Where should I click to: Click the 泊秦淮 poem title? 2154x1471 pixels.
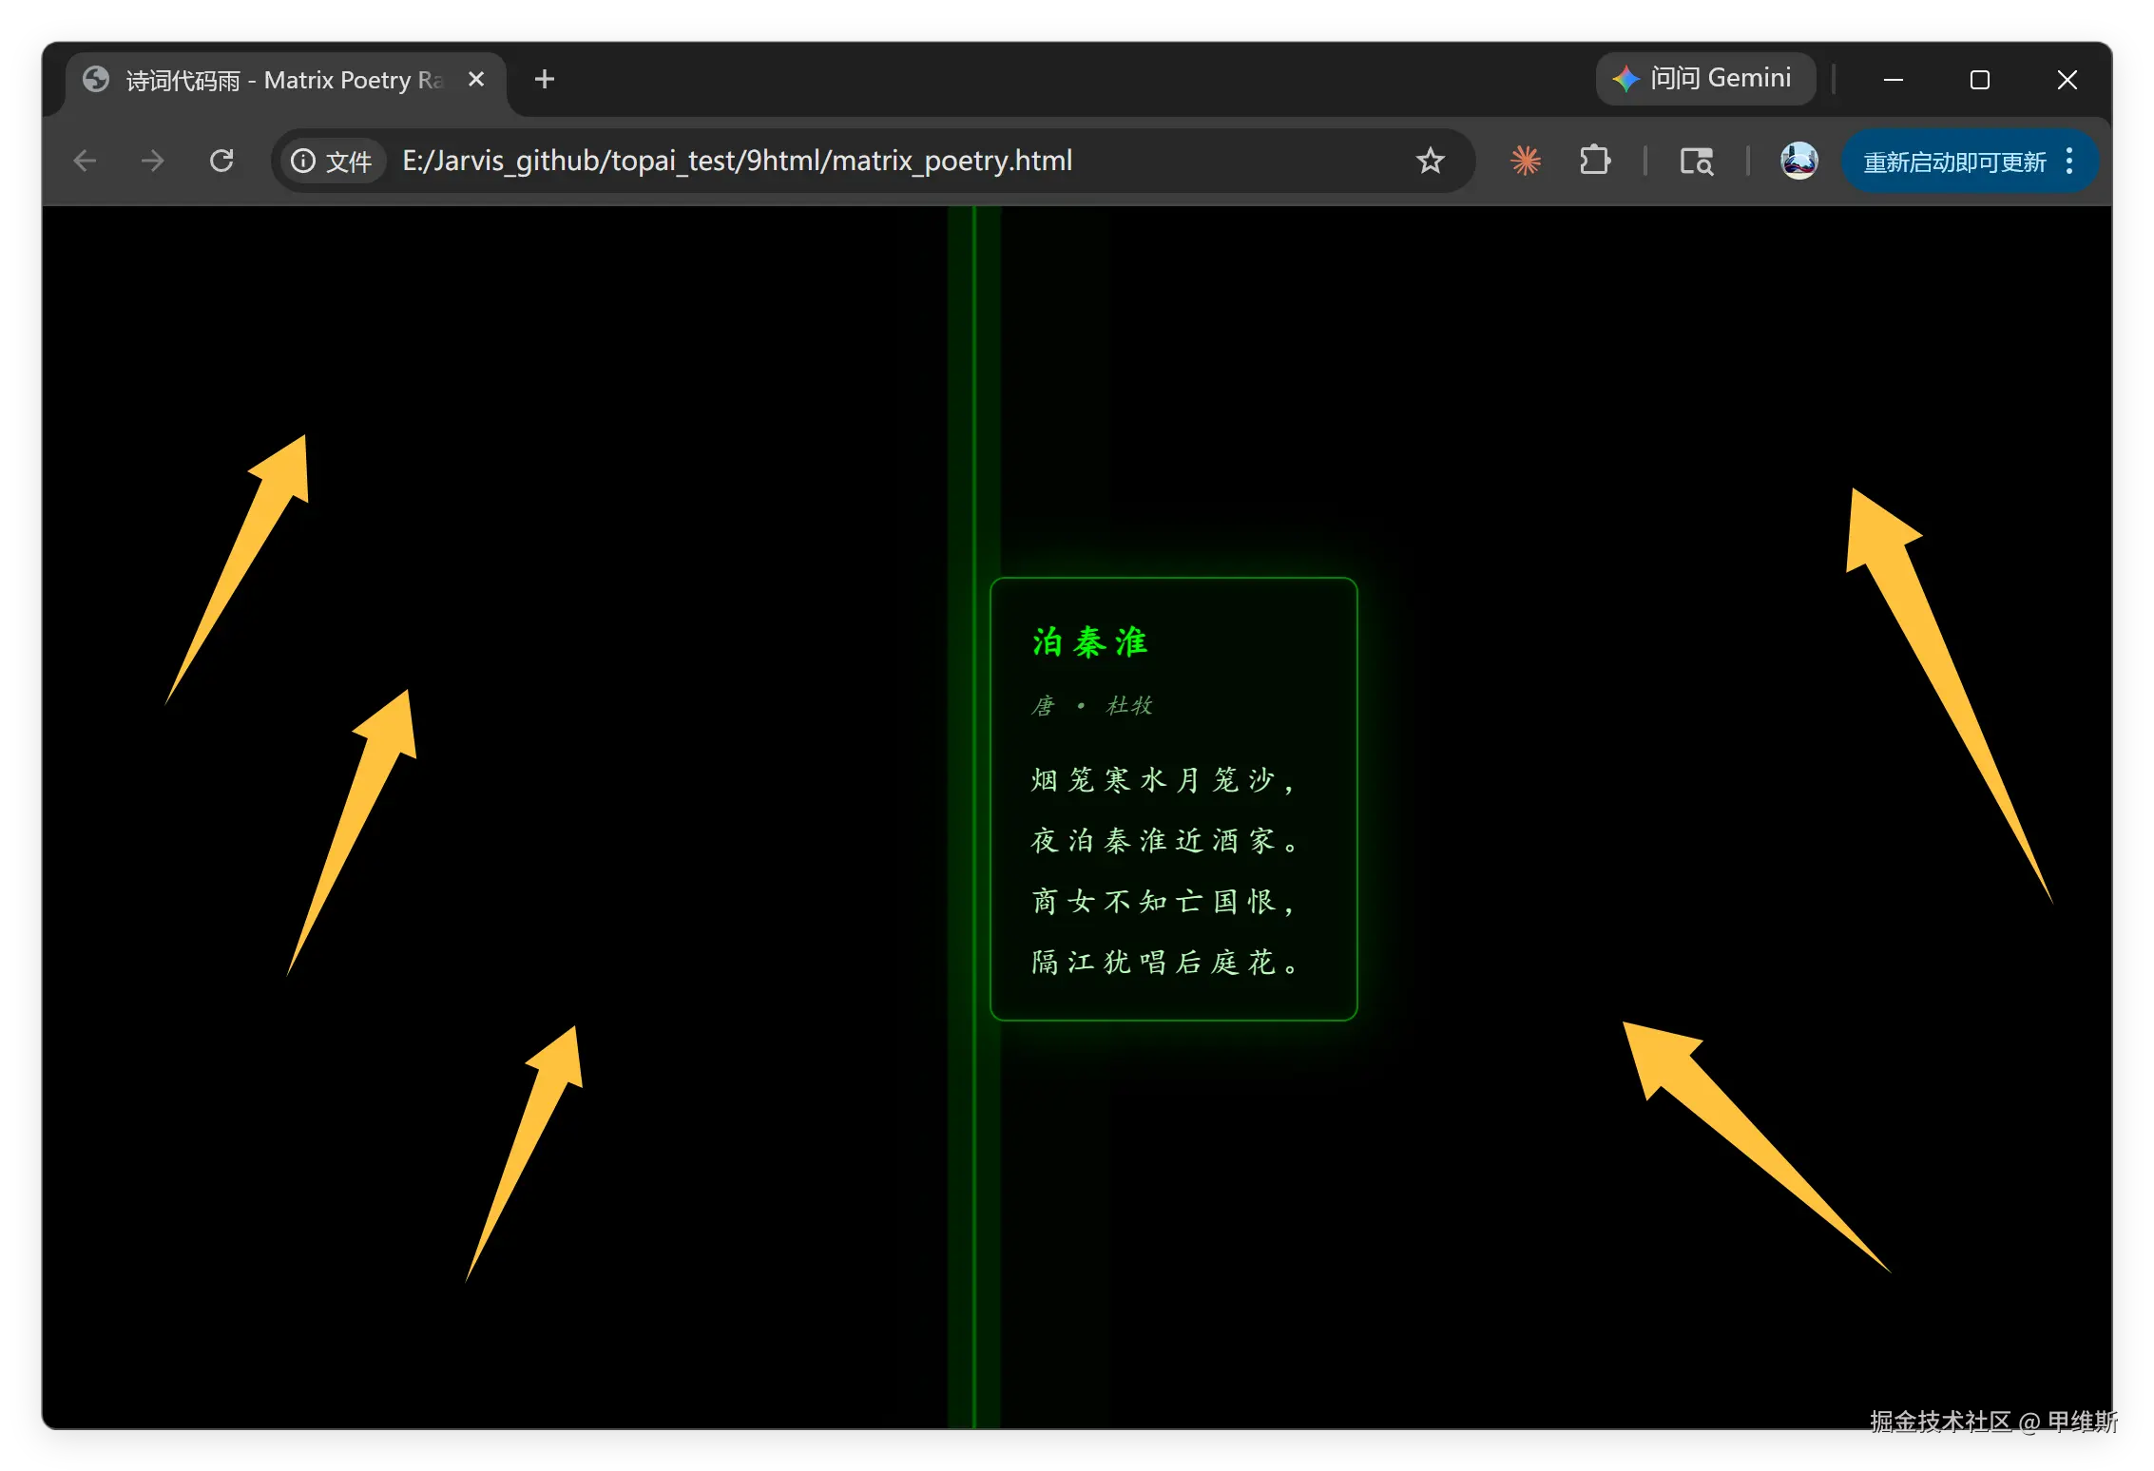(x=1090, y=642)
